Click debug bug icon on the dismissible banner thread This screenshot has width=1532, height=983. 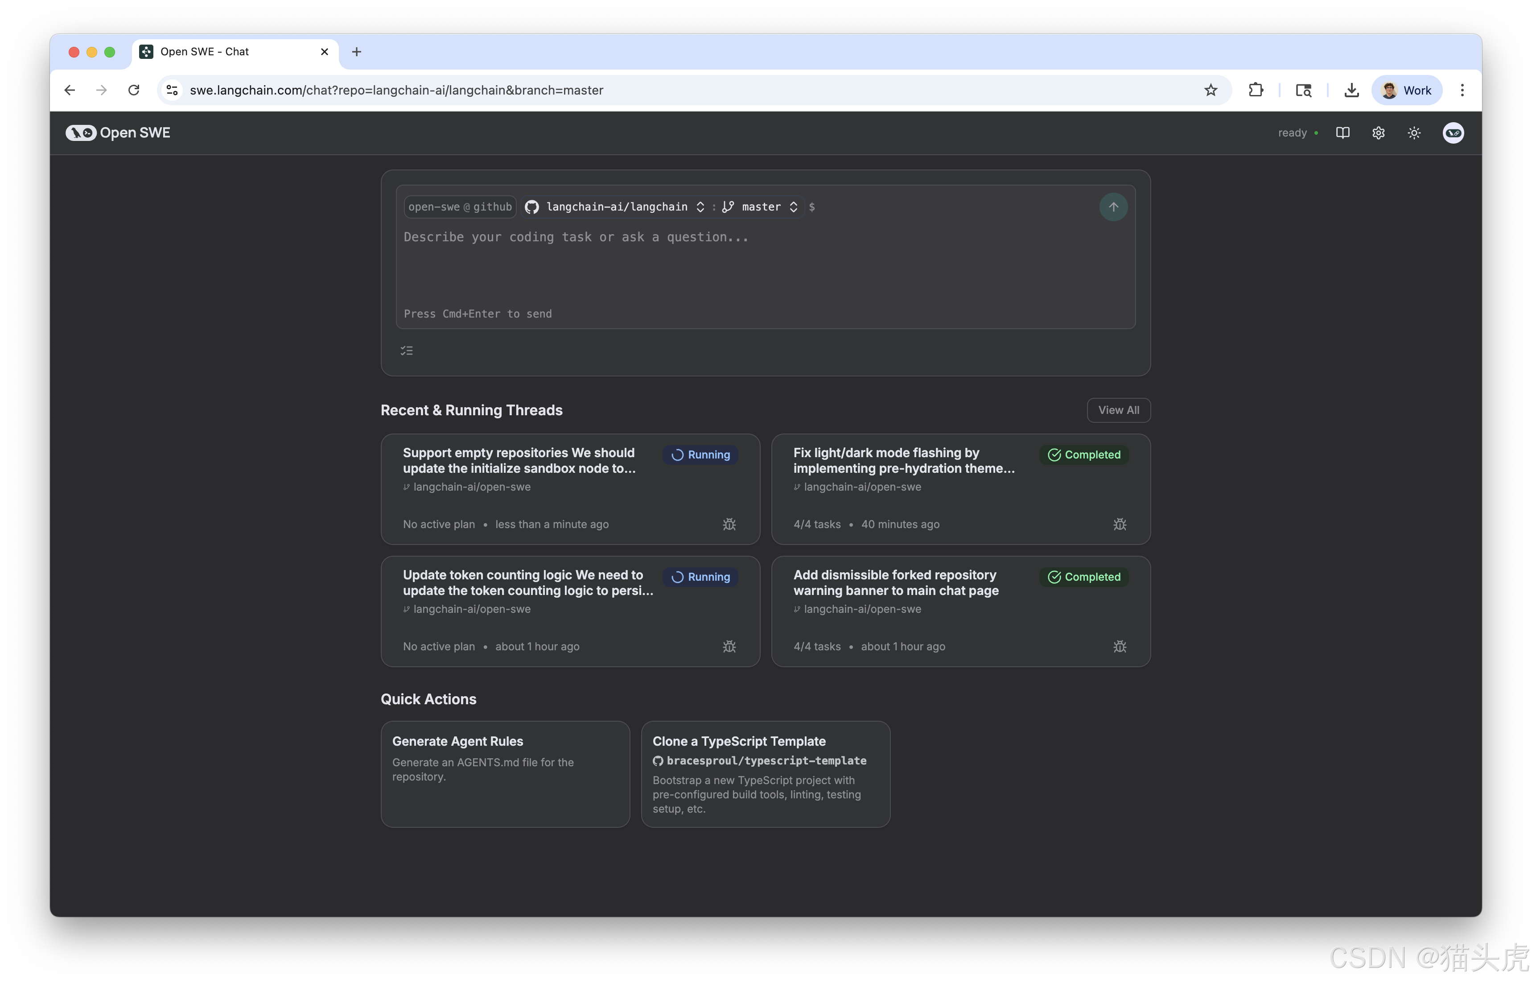(x=1120, y=647)
